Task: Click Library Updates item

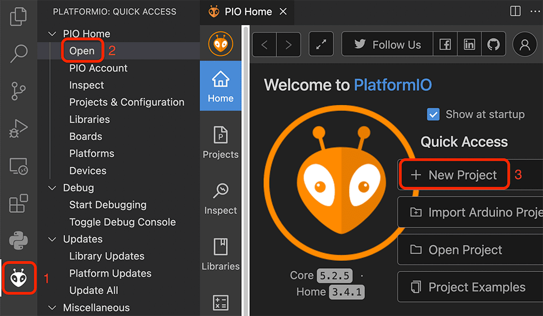Action: [x=106, y=256]
